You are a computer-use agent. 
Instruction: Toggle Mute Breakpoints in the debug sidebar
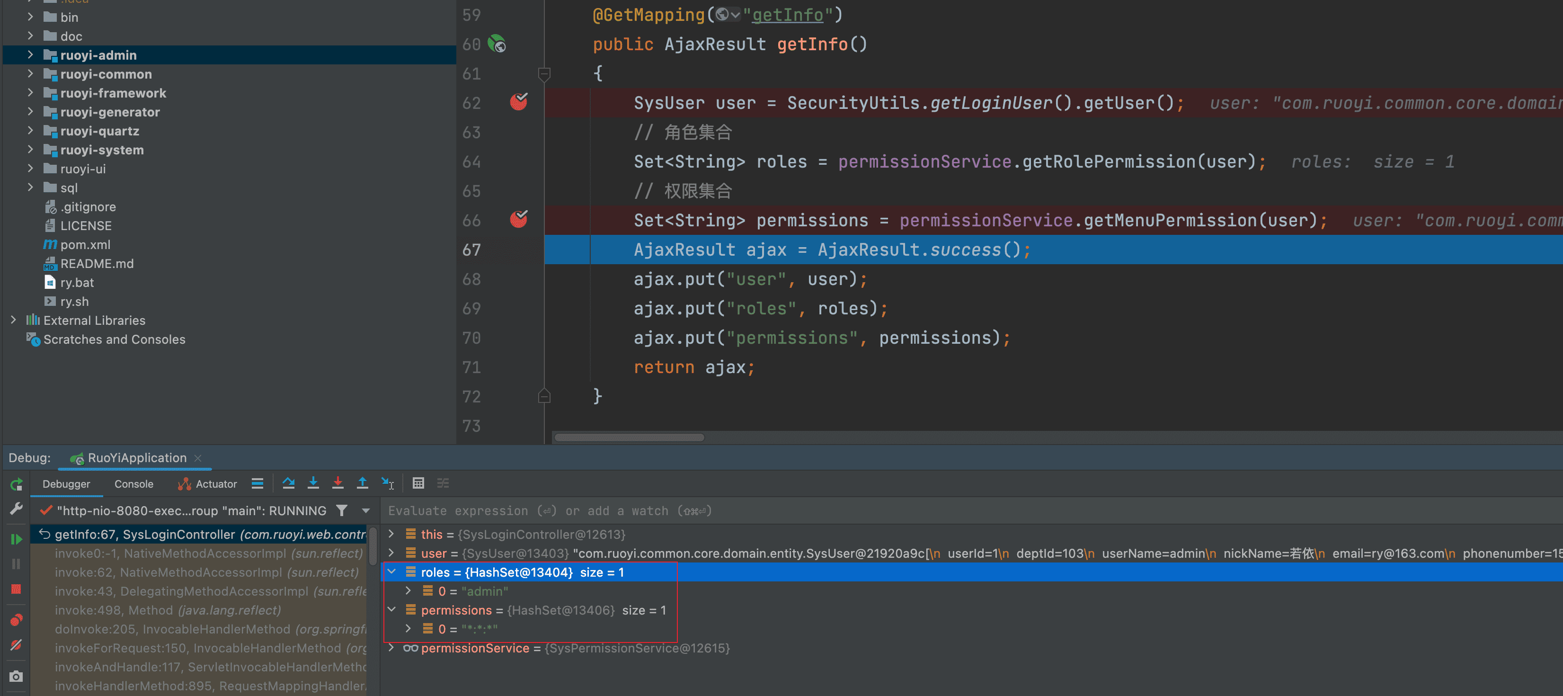pyautogui.click(x=17, y=644)
